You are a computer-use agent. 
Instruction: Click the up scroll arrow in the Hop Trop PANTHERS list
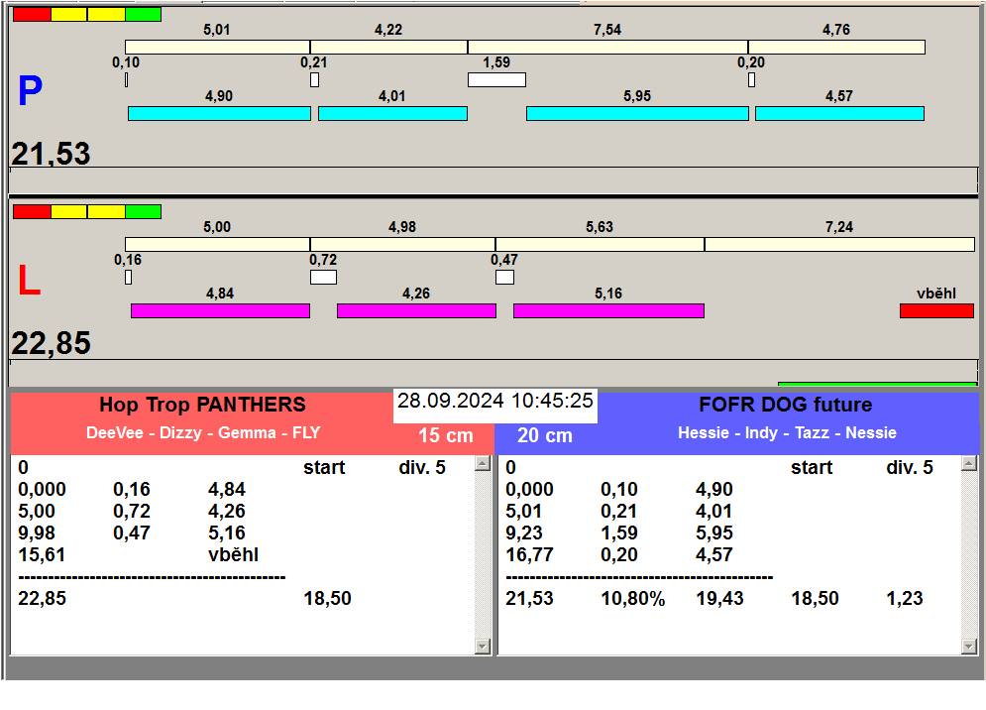tap(483, 464)
